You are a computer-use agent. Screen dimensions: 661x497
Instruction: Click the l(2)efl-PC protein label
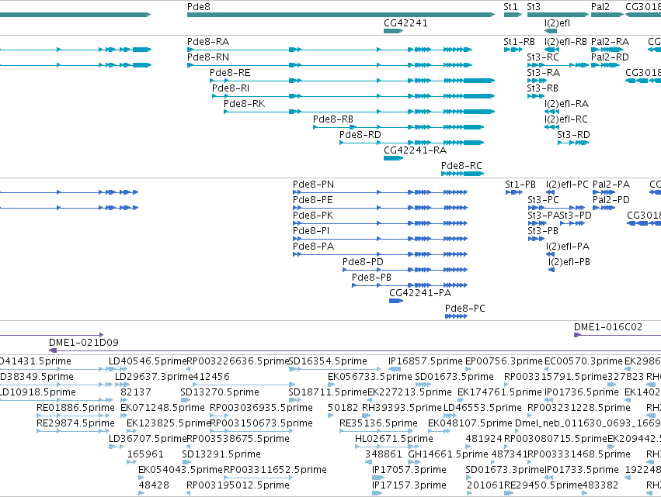(x=568, y=185)
